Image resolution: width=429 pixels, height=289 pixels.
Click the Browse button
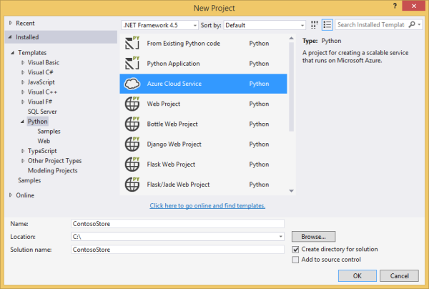[x=313, y=236]
